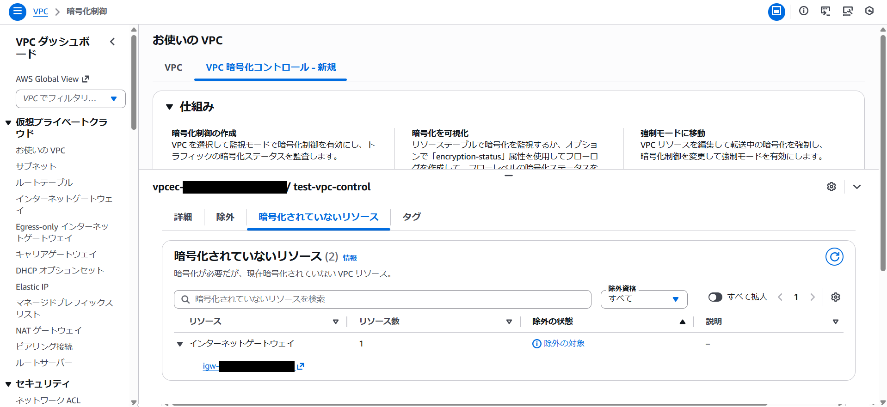Viewport: 887px width, 407px height.
Task: Open お使いの VPC in sidebar
Action: [41, 151]
